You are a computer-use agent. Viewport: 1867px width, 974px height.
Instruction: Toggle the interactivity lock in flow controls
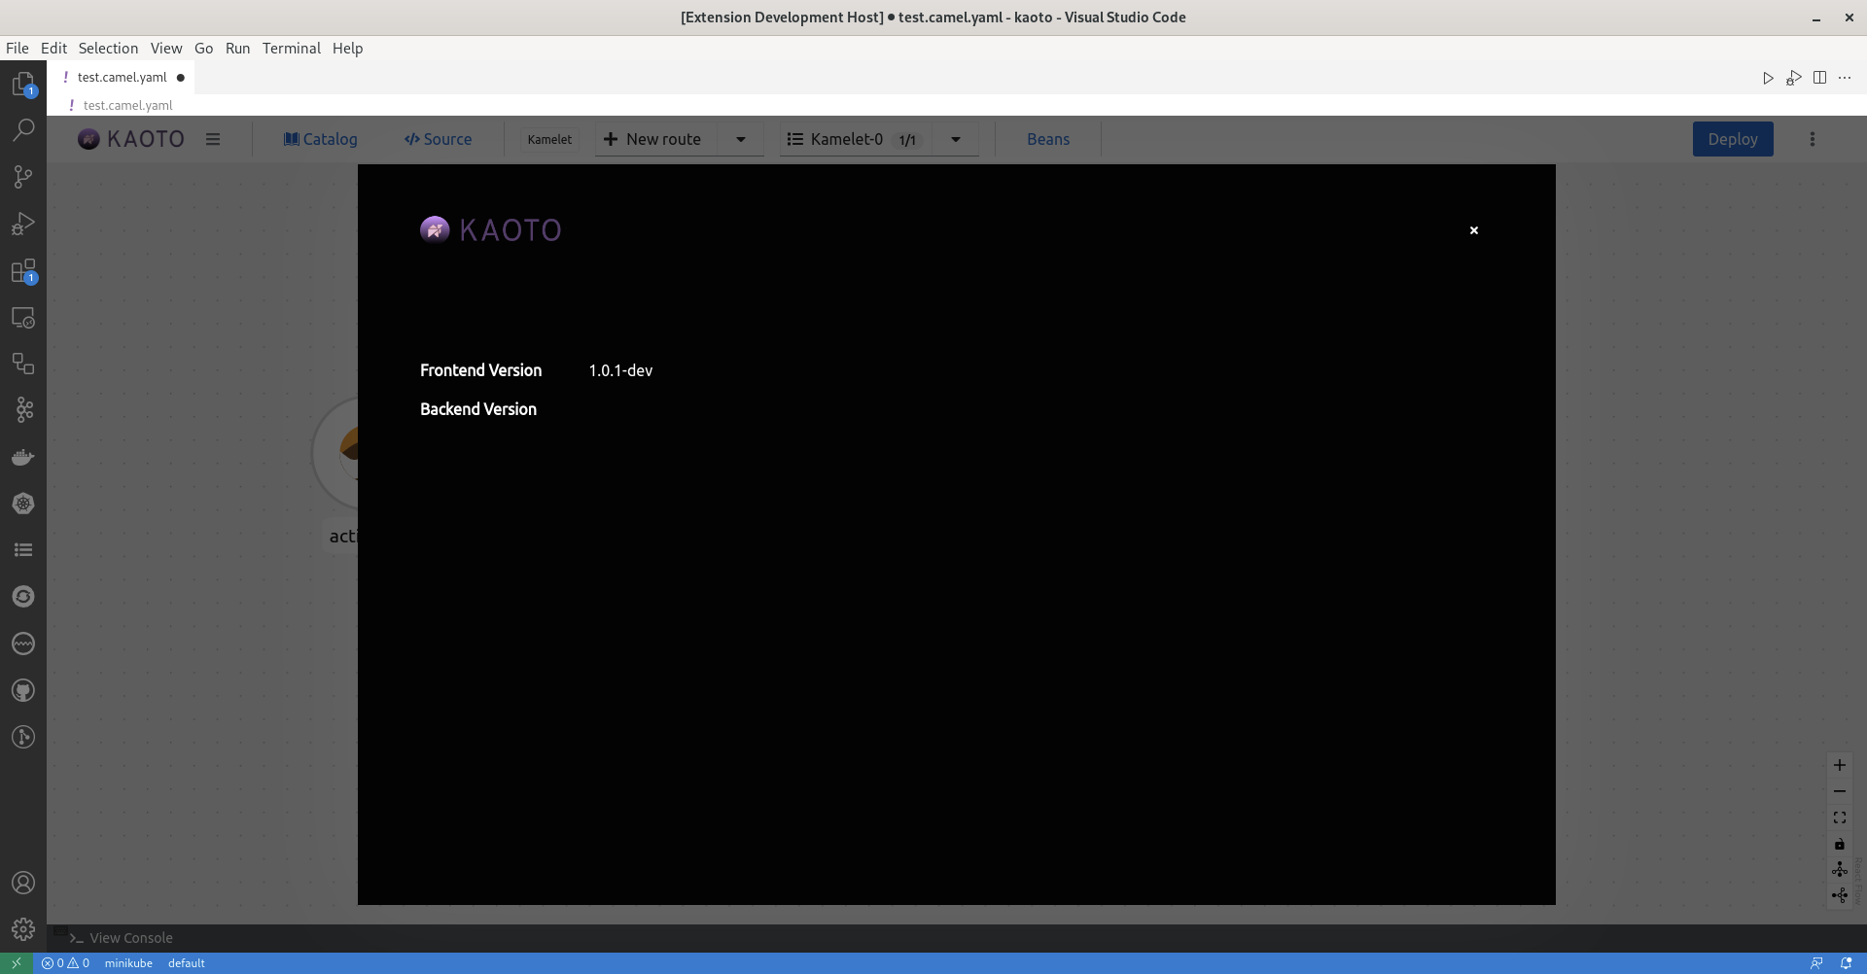1840,844
